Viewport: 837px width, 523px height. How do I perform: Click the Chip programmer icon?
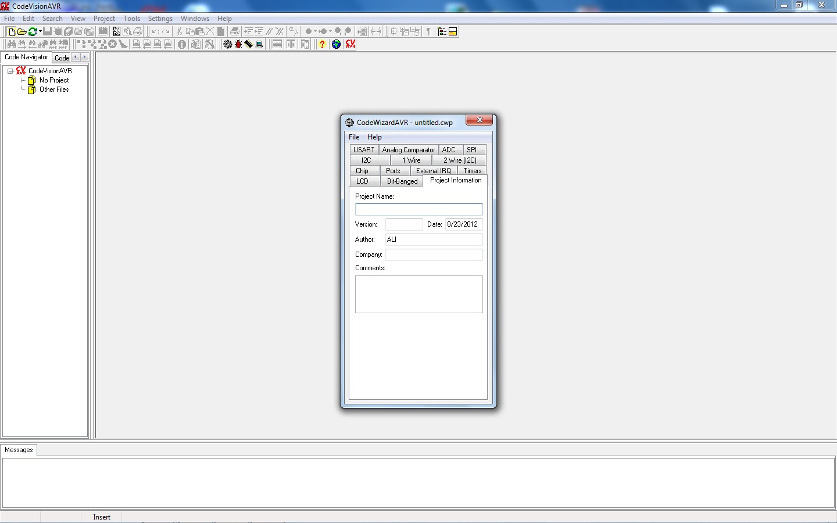click(248, 44)
